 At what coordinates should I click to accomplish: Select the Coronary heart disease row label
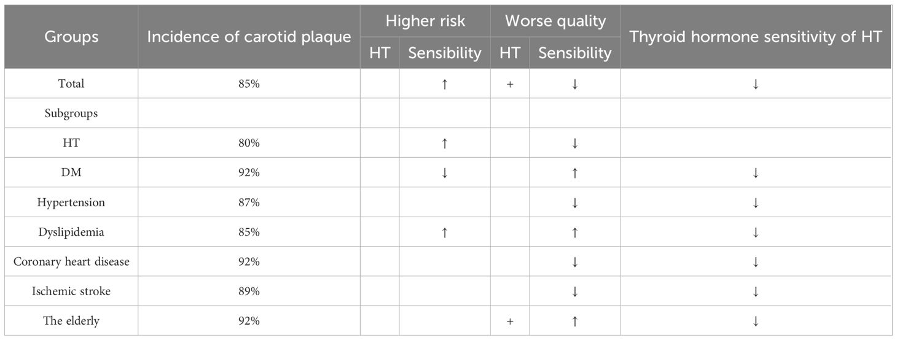click(71, 262)
